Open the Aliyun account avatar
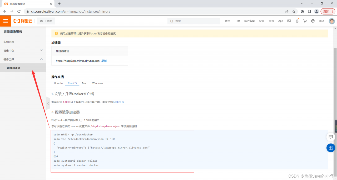Image resolution: width=337 pixels, height=180 pixels. [332, 21]
